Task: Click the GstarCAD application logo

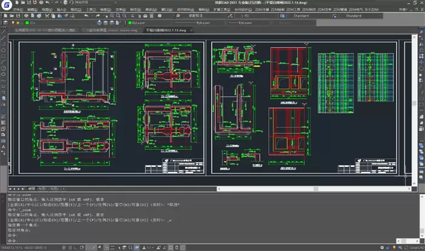Action: [x=5, y=4]
